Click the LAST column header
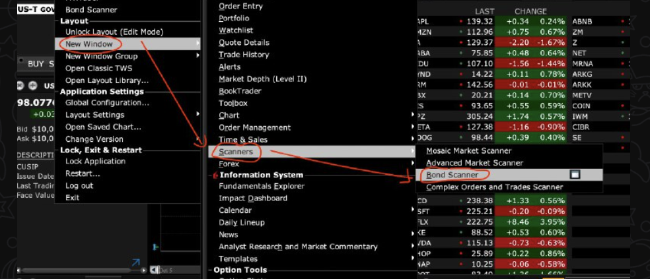 pos(484,11)
